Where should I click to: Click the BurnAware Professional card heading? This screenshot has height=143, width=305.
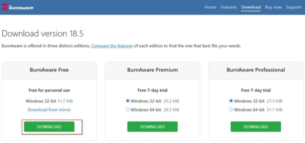256,70
